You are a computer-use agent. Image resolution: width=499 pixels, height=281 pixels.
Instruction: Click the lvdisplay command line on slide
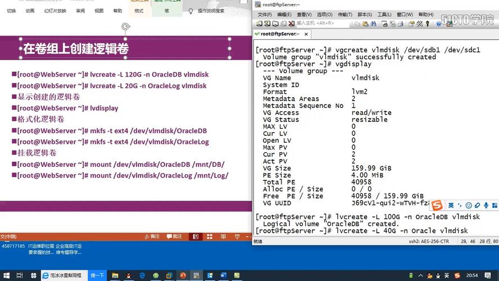pos(68,108)
